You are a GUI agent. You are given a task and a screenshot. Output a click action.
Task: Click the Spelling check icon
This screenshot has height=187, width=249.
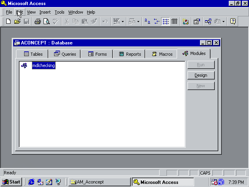56,21
